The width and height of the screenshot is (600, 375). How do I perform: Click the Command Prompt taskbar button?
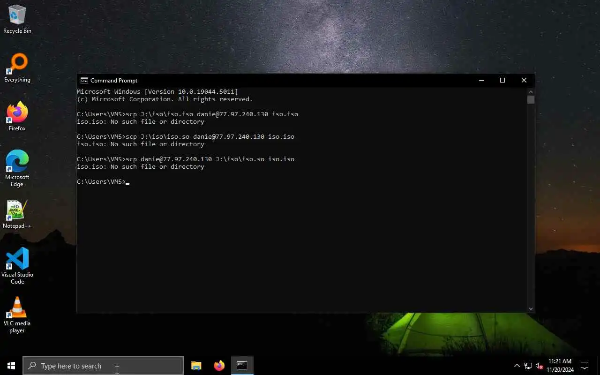[x=242, y=366]
